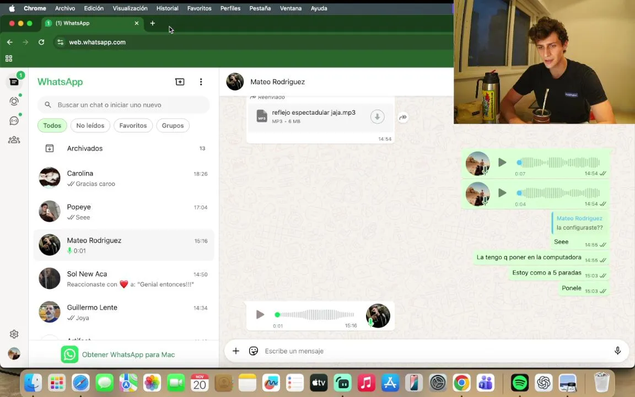
Task: Seek within the 15:16 voice message waveform
Action: click(315, 314)
